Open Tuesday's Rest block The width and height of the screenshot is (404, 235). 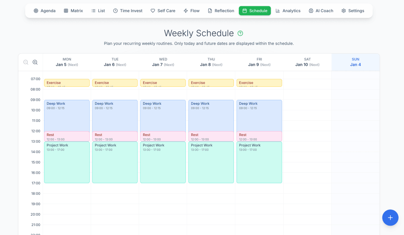click(x=115, y=137)
